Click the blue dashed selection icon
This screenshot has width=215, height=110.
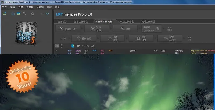(13, 14)
